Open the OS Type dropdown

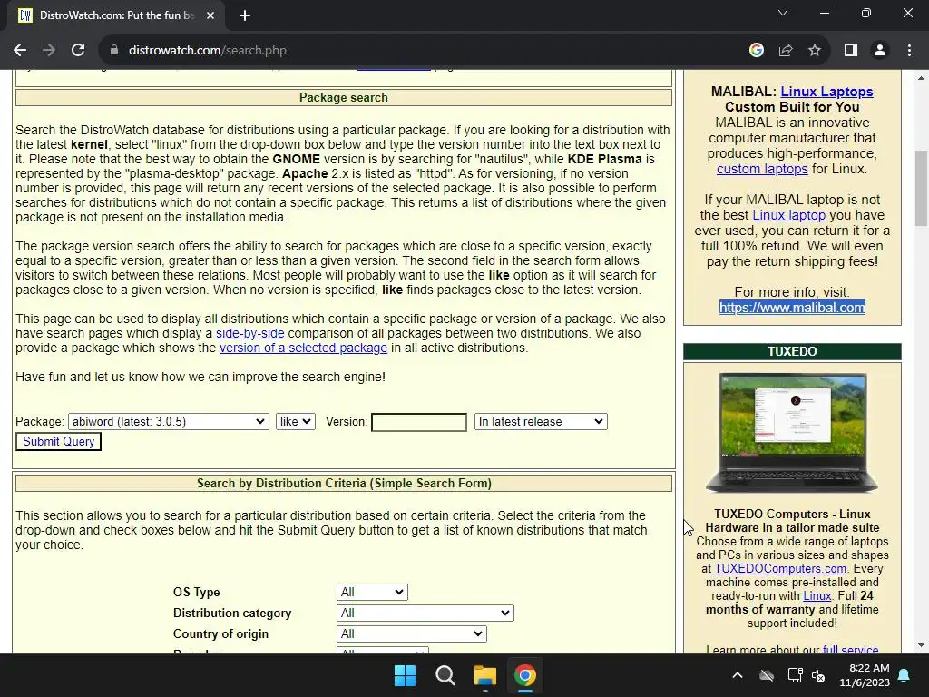tap(372, 592)
